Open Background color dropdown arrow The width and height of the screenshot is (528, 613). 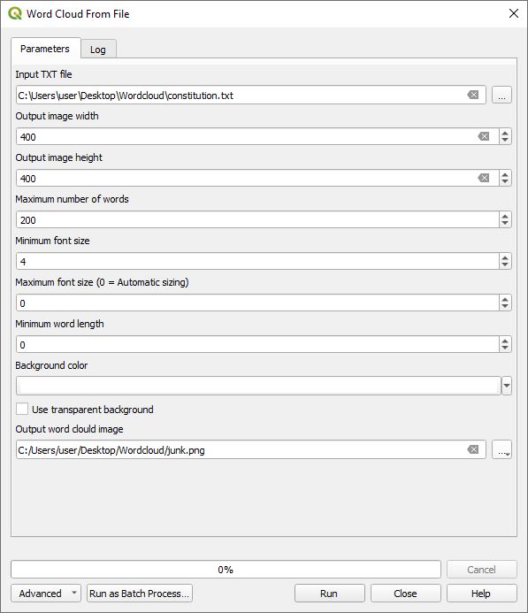click(507, 386)
